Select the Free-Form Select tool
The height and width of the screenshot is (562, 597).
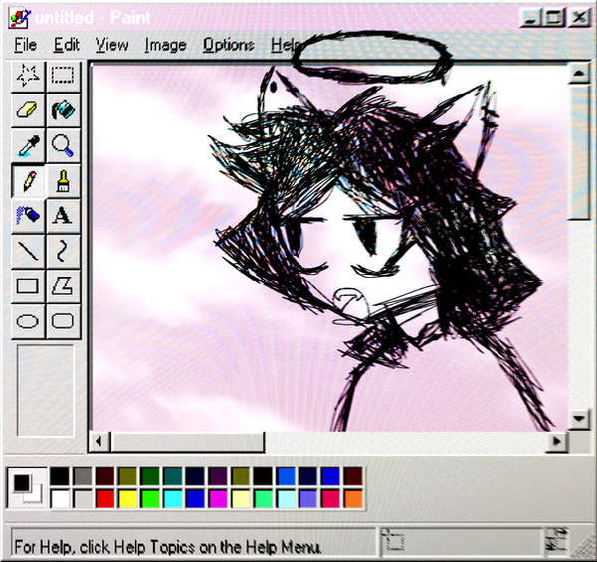click(28, 76)
